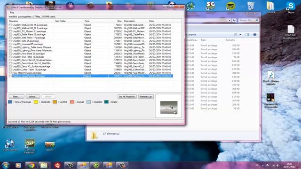This screenshot has width=301, height=169.
Task: Open the SC desktop shortcut icon
Action: (x=210, y=6)
